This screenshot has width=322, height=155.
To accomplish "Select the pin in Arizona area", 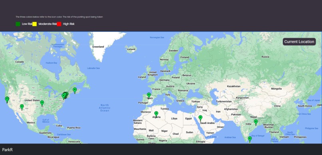I will pos(22,107).
